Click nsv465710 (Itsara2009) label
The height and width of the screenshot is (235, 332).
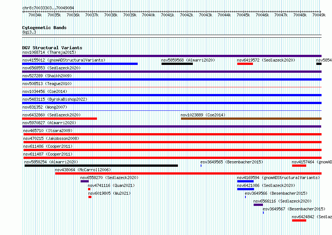(x=48, y=131)
